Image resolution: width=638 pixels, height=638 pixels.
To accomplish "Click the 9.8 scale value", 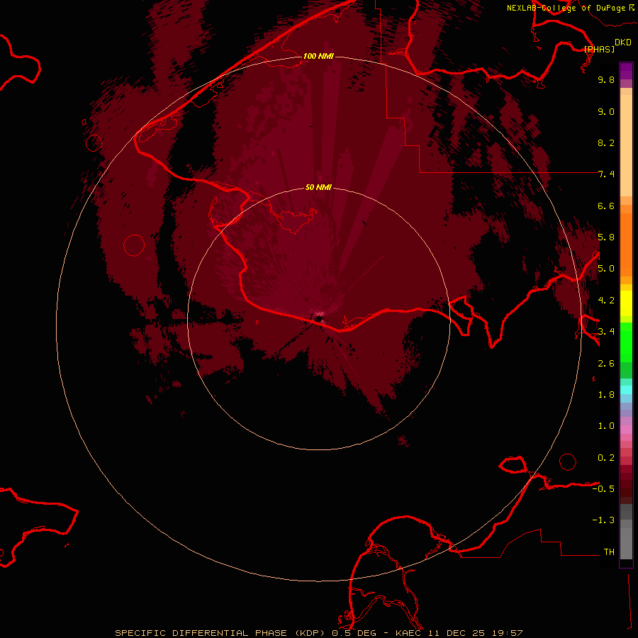I will [x=606, y=79].
